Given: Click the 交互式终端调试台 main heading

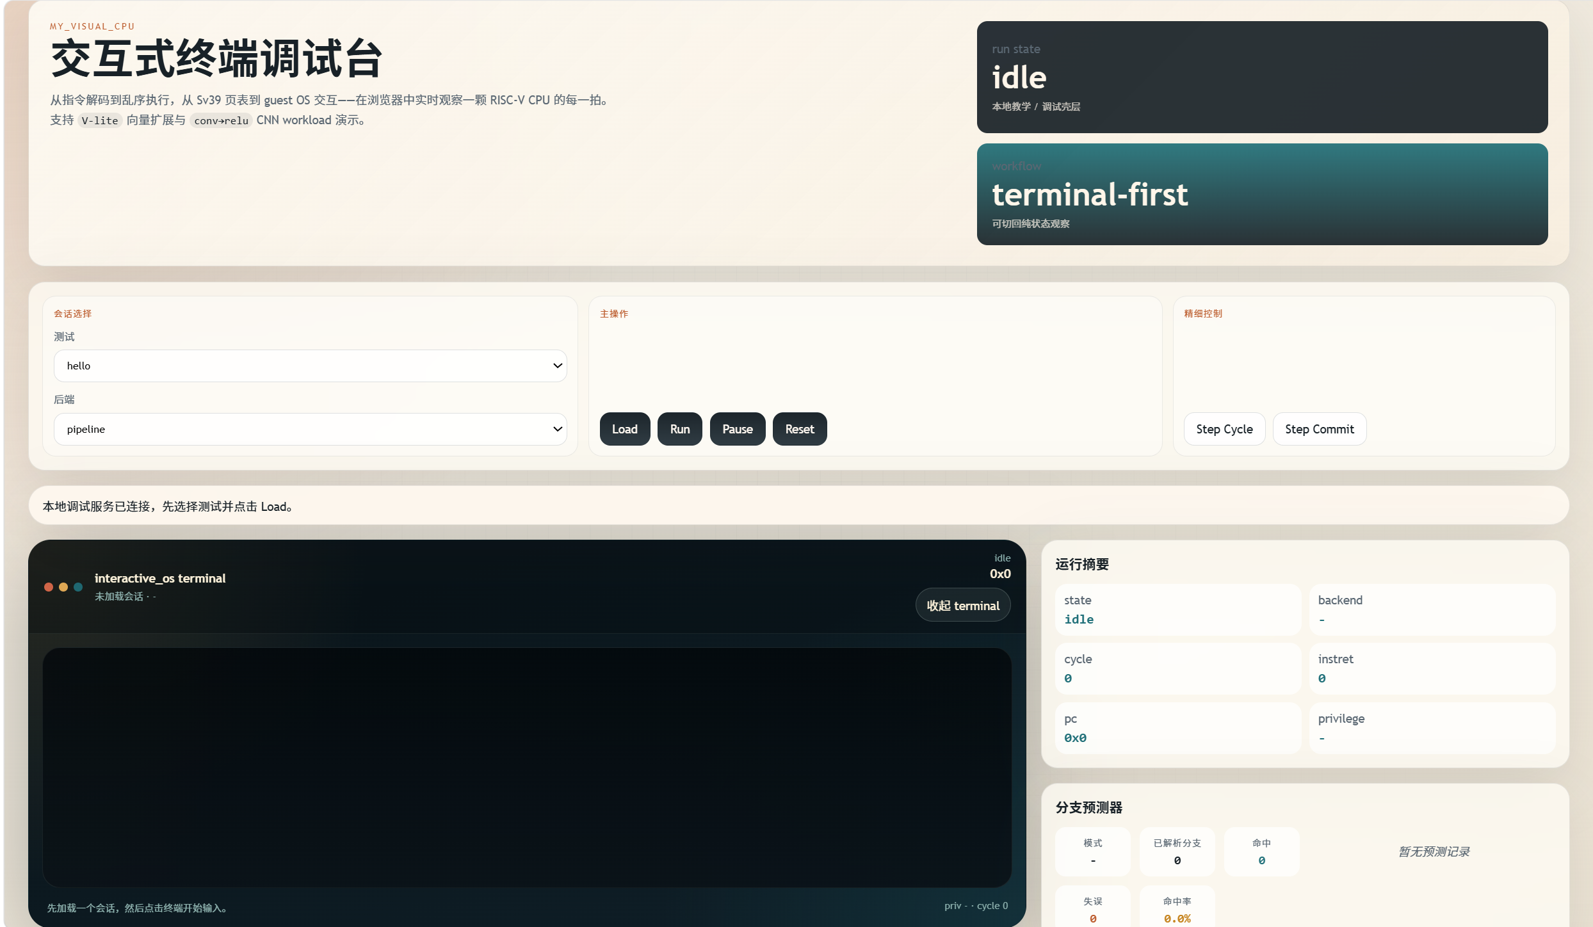Looking at the screenshot, I should [217, 58].
